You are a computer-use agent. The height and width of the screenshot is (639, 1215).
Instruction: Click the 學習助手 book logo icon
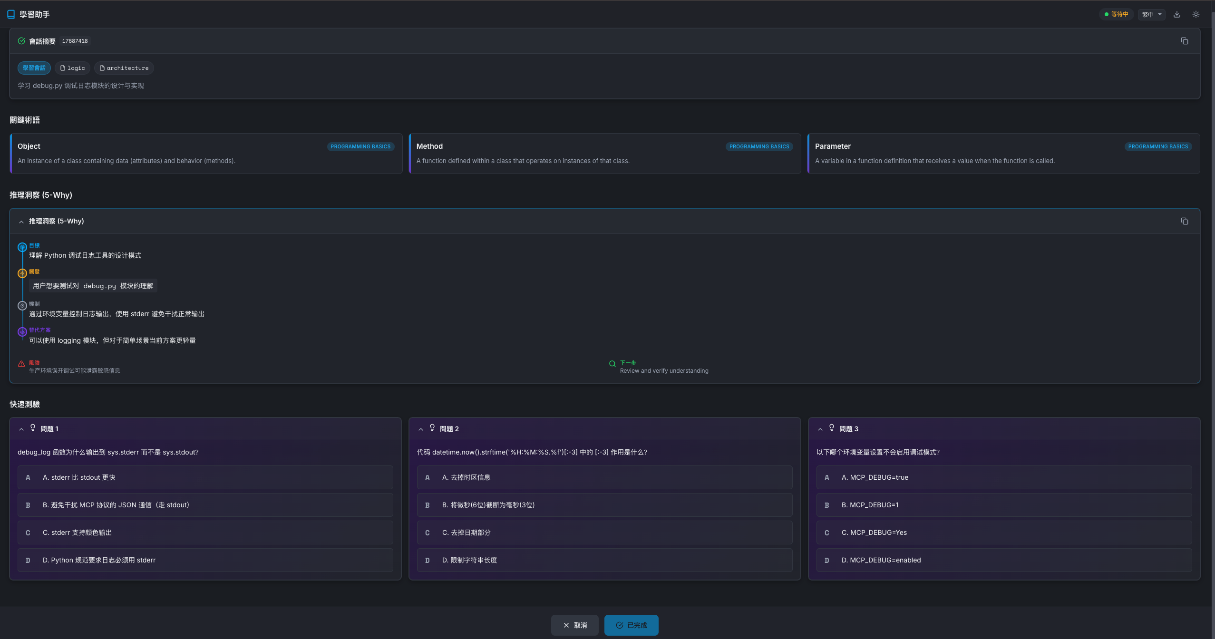pyautogui.click(x=11, y=14)
